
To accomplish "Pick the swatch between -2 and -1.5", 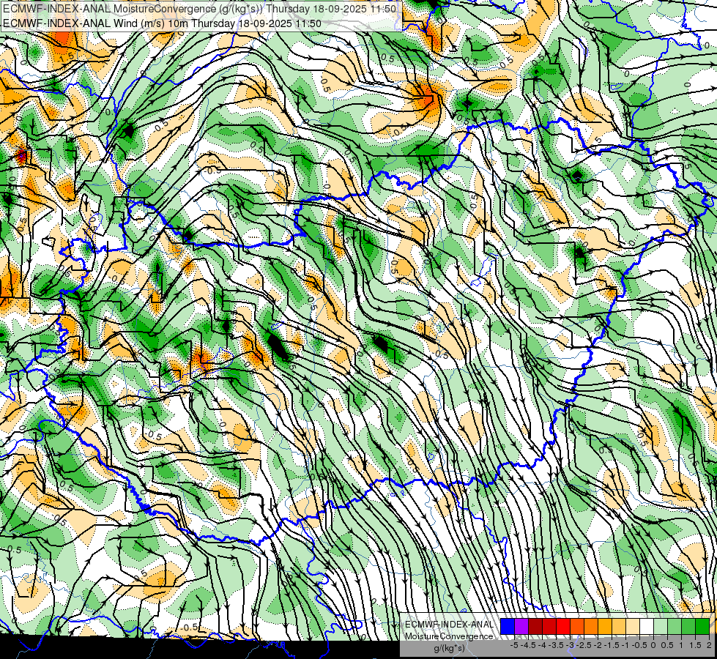I will pyautogui.click(x=605, y=626).
